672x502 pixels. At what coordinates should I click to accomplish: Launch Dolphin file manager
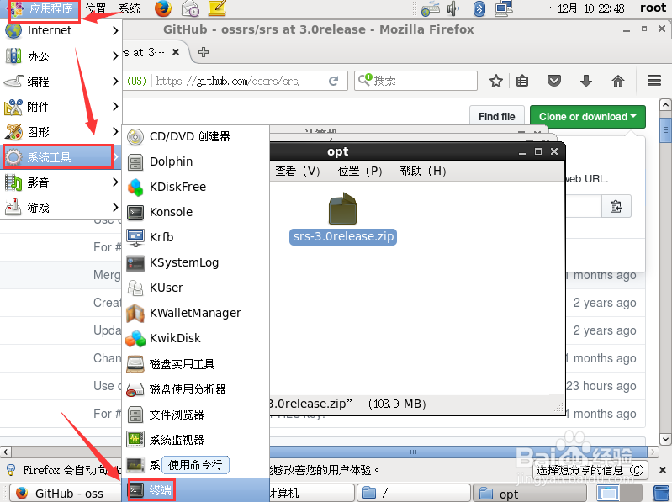tap(195, 161)
